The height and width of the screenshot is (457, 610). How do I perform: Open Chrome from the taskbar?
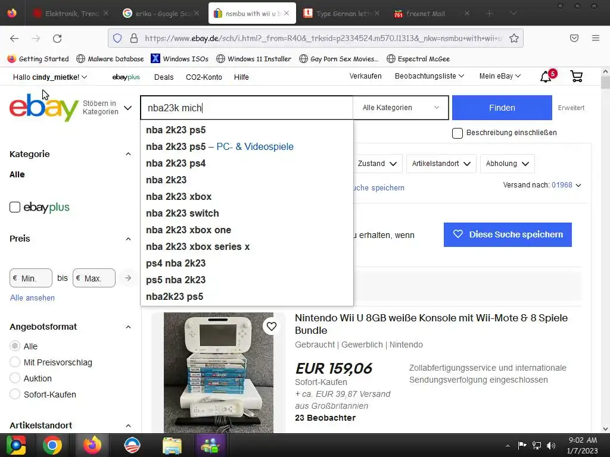pos(52,445)
